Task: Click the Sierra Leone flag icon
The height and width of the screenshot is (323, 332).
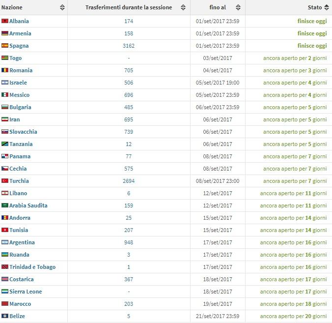Action: (x=5, y=292)
